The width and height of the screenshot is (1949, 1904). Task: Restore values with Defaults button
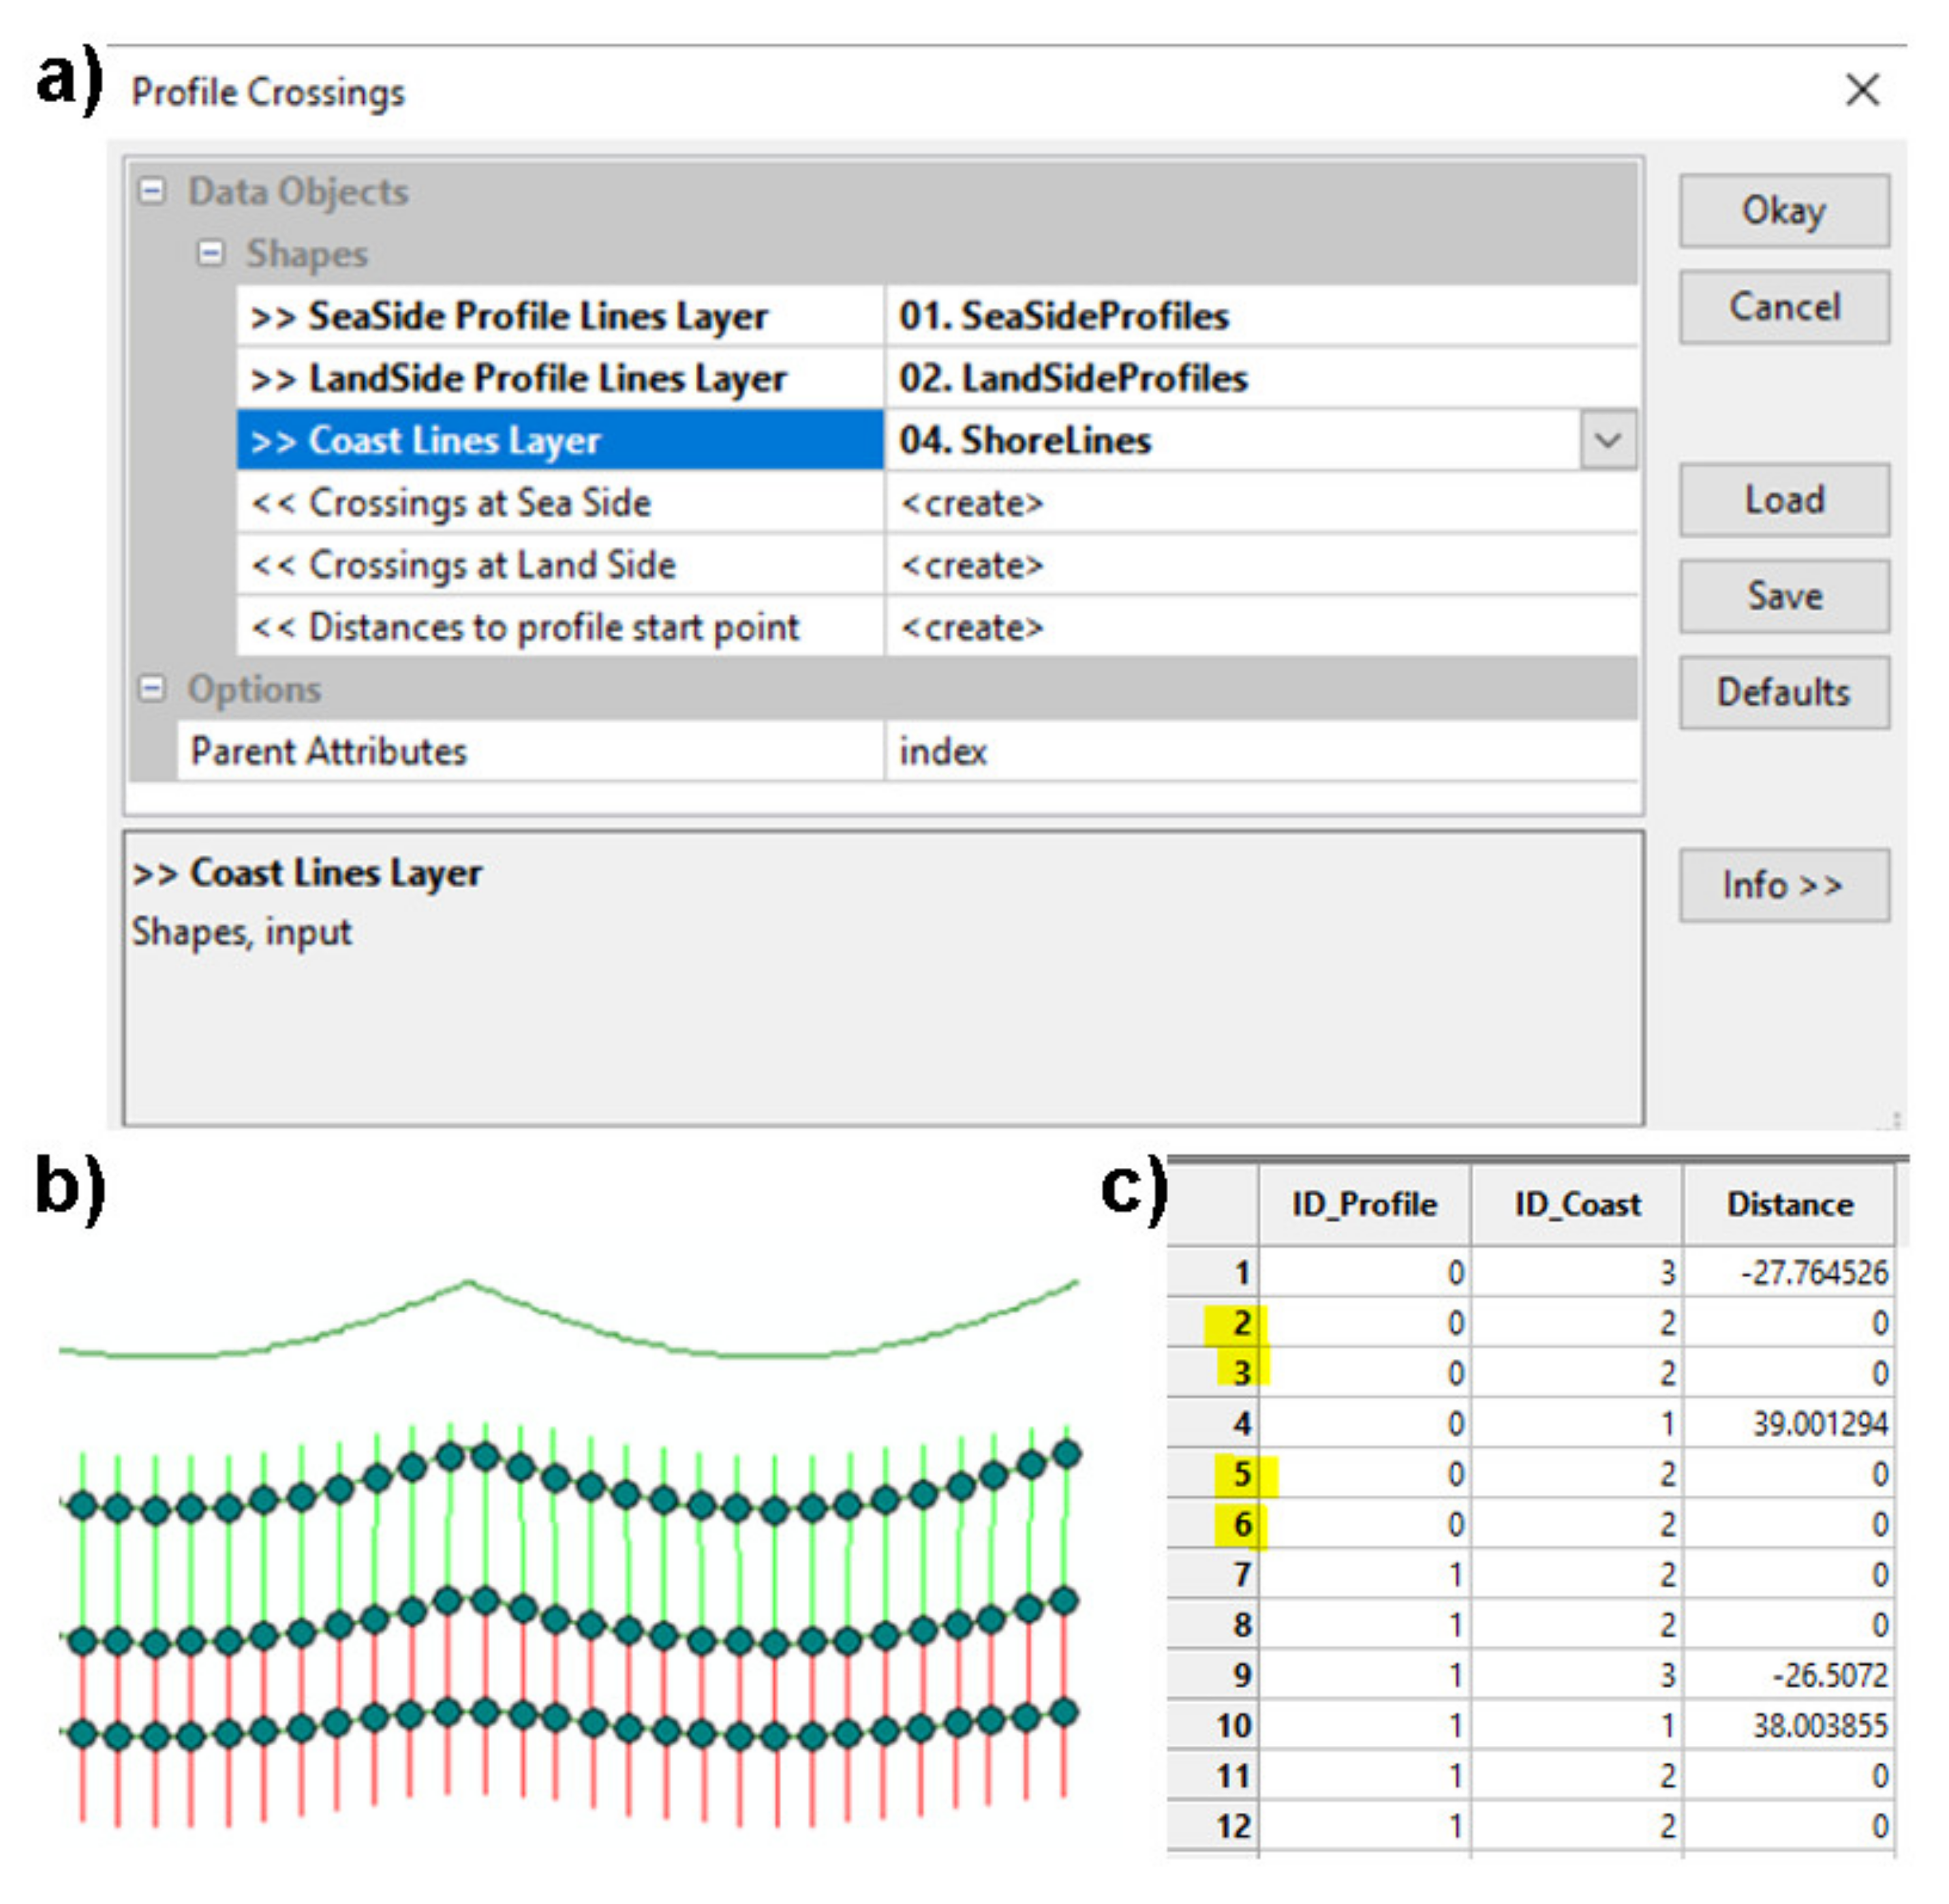coord(1783,692)
